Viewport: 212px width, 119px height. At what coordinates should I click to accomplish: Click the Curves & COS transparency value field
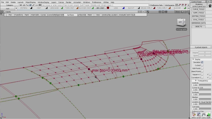coord(195,90)
